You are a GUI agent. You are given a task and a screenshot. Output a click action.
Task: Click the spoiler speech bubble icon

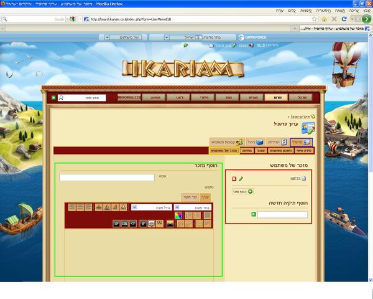click(x=152, y=224)
